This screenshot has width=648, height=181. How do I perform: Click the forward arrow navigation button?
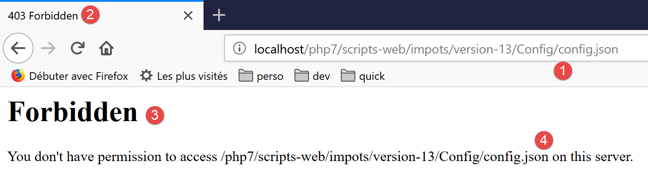point(48,48)
